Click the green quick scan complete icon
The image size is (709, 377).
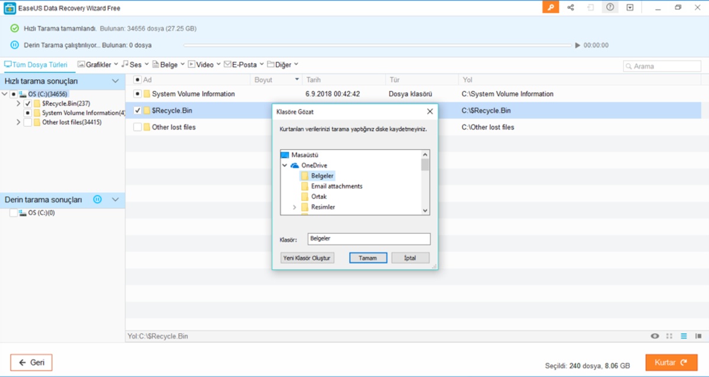pyautogui.click(x=15, y=28)
